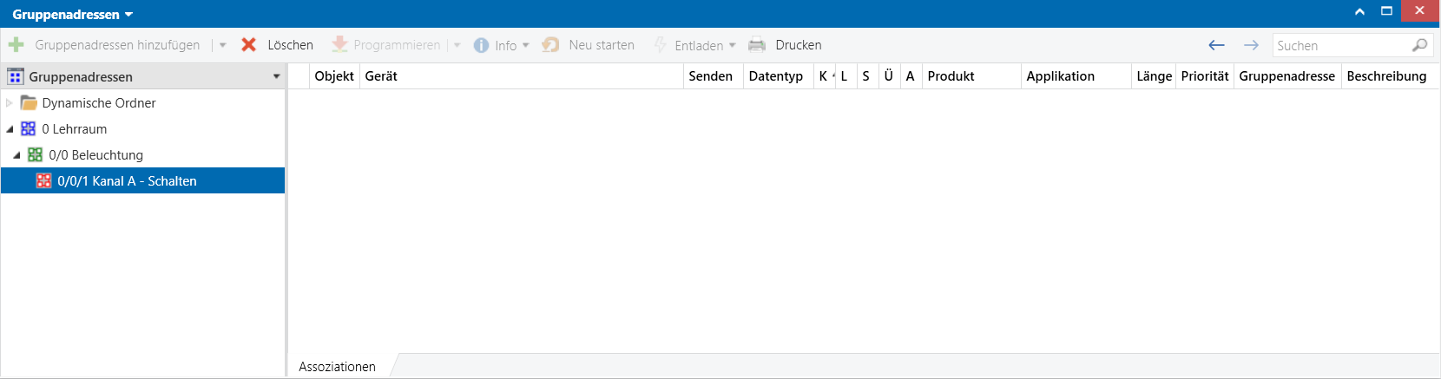Click the forward navigation arrow
The width and height of the screenshot is (1441, 379).
[x=1251, y=45]
